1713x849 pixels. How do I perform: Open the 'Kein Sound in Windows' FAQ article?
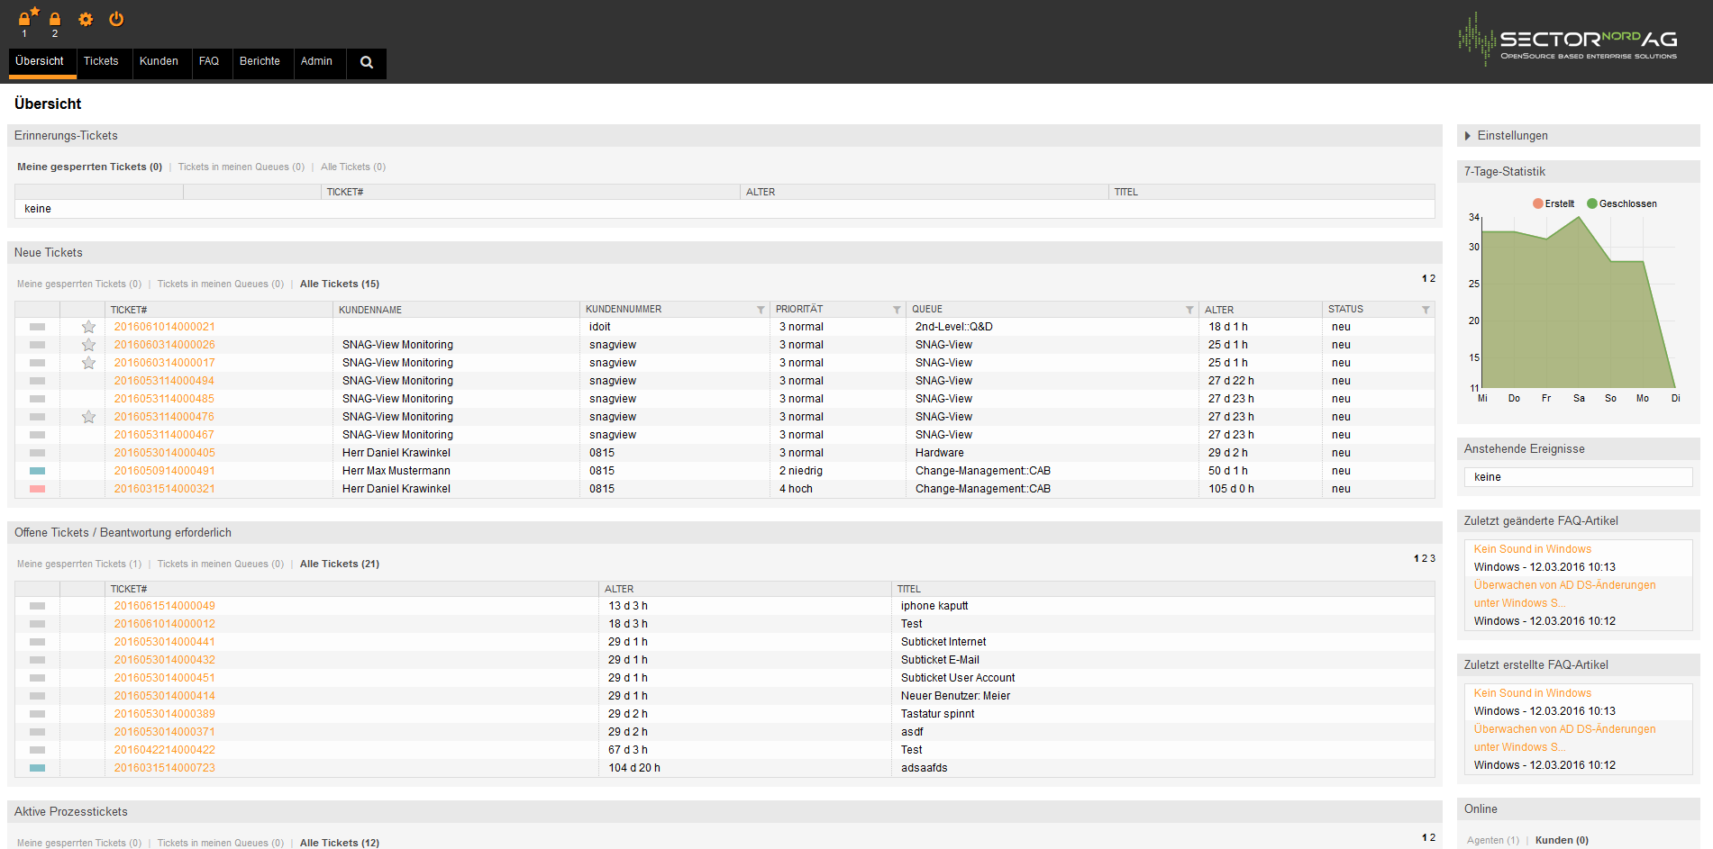1532,549
